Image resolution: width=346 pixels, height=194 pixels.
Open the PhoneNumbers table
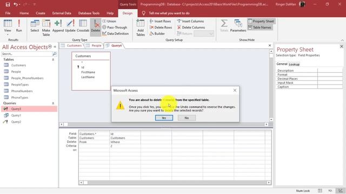tap(22, 91)
